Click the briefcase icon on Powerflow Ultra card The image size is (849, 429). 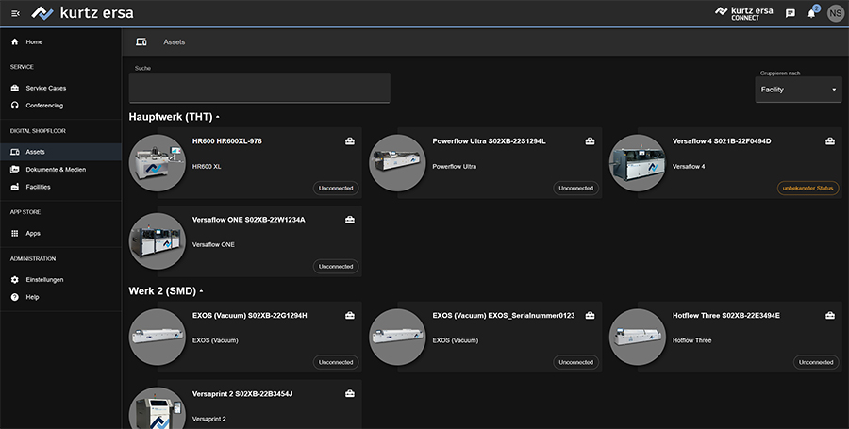[x=591, y=141]
